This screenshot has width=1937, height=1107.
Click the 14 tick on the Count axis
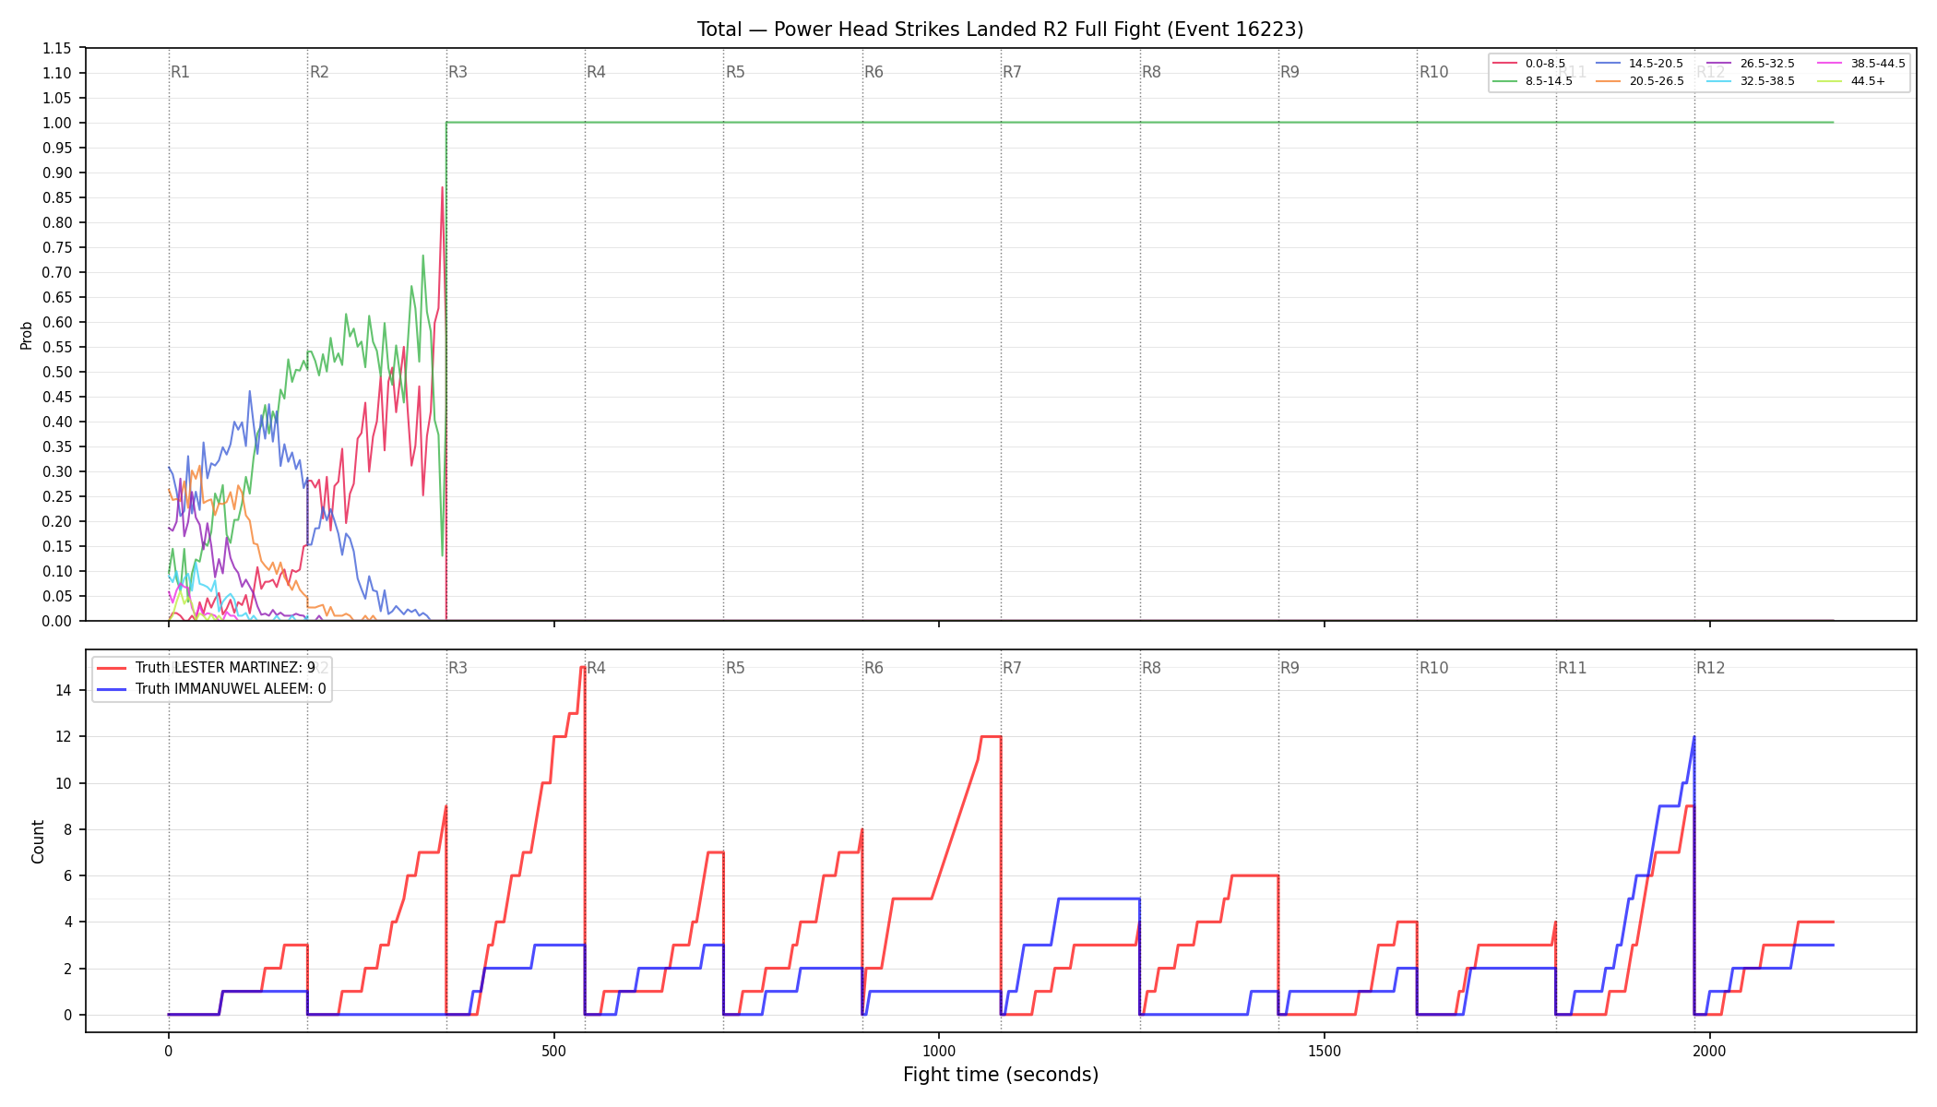(x=64, y=690)
